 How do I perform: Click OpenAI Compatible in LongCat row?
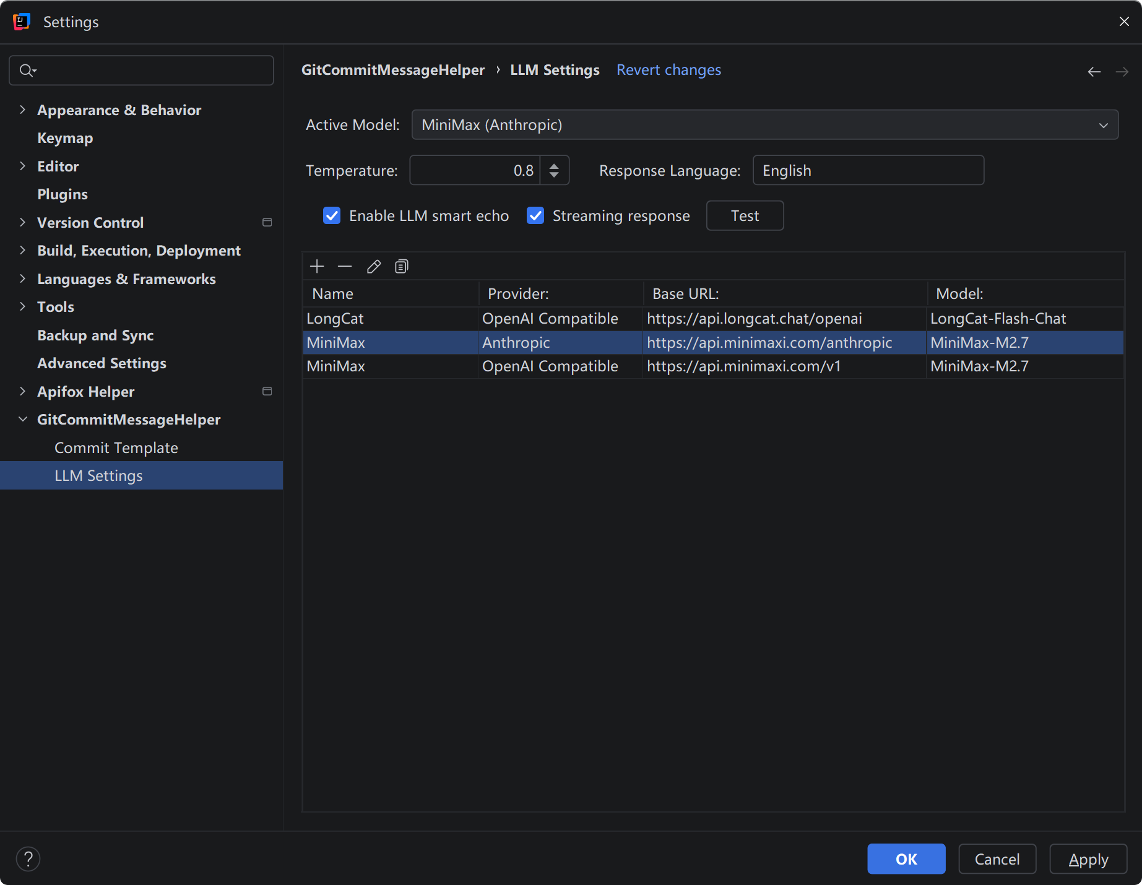point(560,319)
